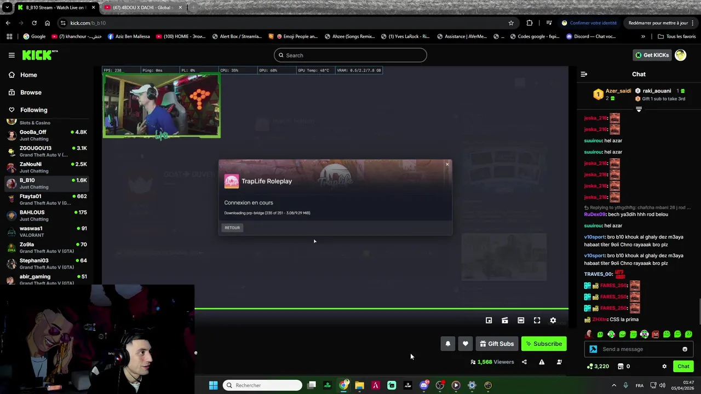Screen dimensions: 701x394
Task: Open the BAHLOUS channel
Action: coord(47,216)
